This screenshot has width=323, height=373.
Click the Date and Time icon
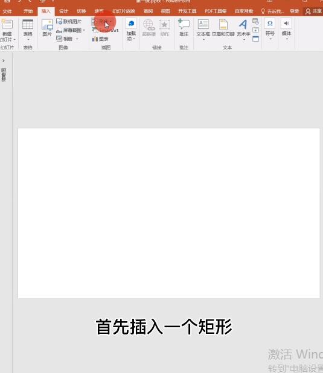click(x=255, y=22)
